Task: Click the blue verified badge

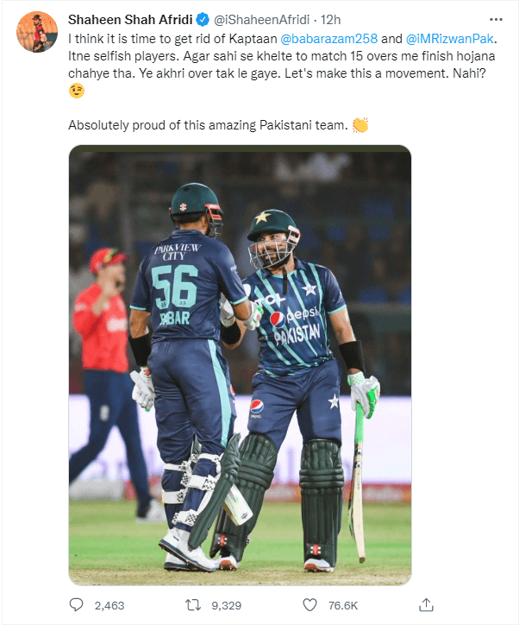Action: [203, 20]
